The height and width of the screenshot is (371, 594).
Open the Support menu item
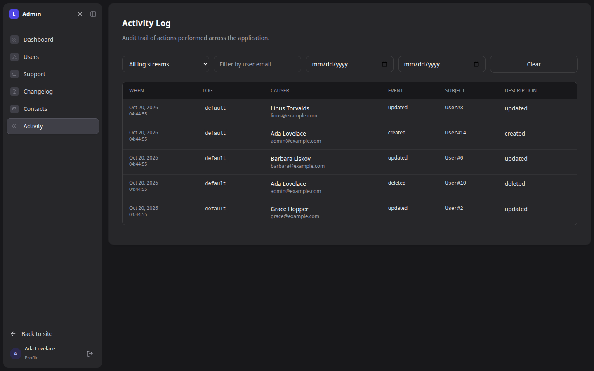point(53,74)
